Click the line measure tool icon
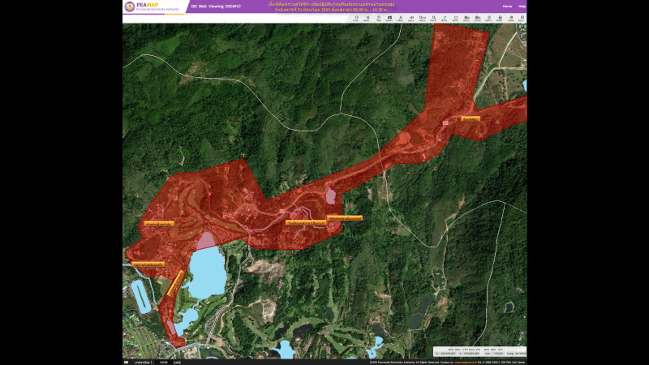The width and height of the screenshot is (649, 365). 445,18
